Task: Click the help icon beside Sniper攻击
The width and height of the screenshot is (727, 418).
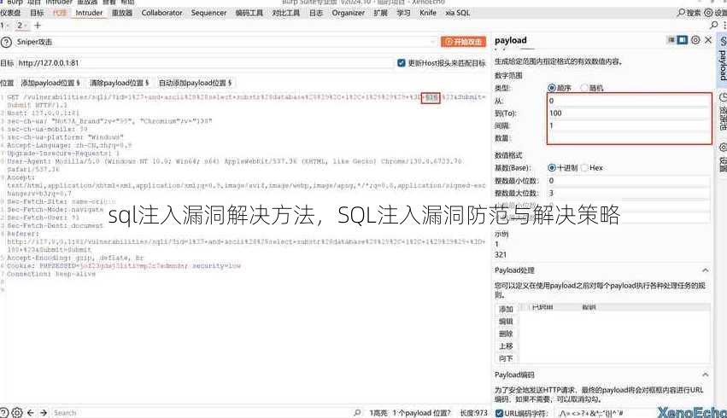Action: point(6,42)
